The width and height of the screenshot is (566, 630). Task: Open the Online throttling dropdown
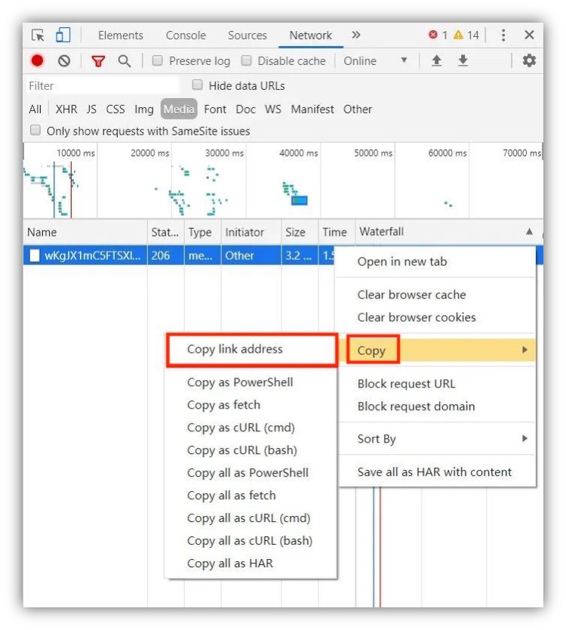(375, 61)
